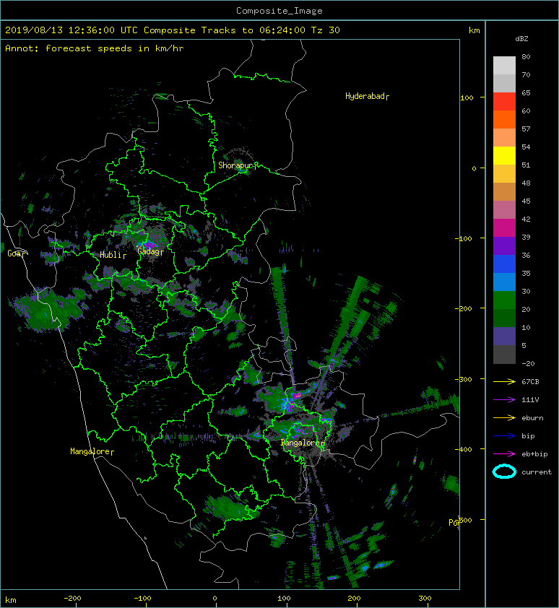Image resolution: width=559 pixels, height=608 pixels.
Task: Click the bip legend label
Action: point(529,436)
